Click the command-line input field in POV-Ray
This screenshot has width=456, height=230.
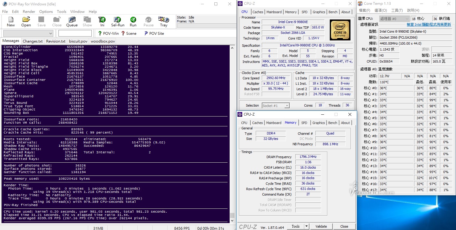75,33
